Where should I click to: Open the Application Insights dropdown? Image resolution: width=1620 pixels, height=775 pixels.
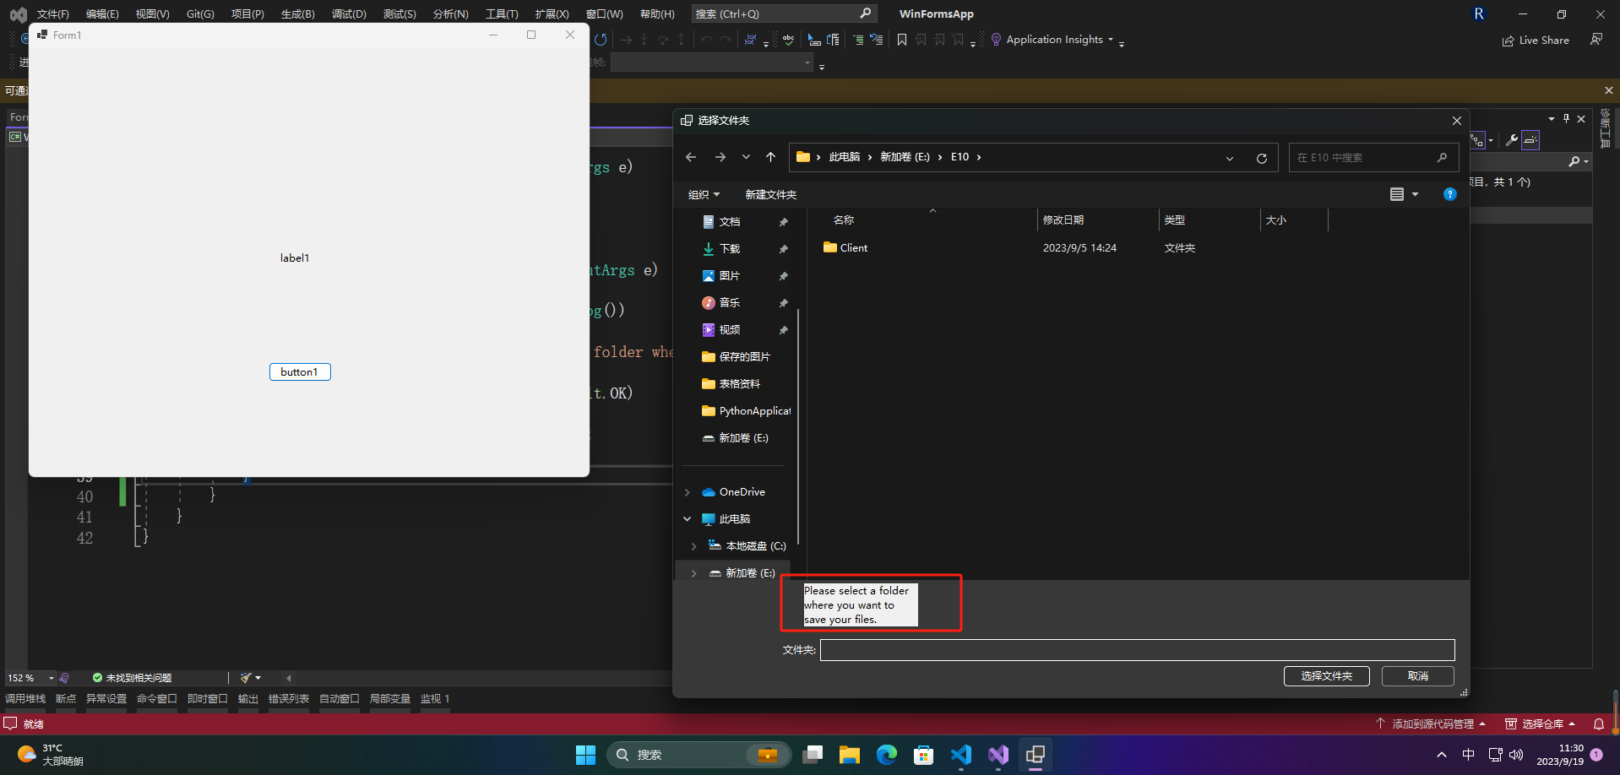[1111, 40]
